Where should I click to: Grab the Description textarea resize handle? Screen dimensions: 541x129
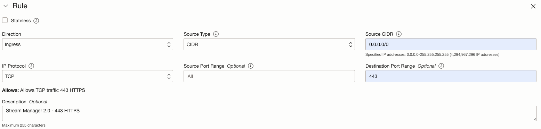click(535, 119)
